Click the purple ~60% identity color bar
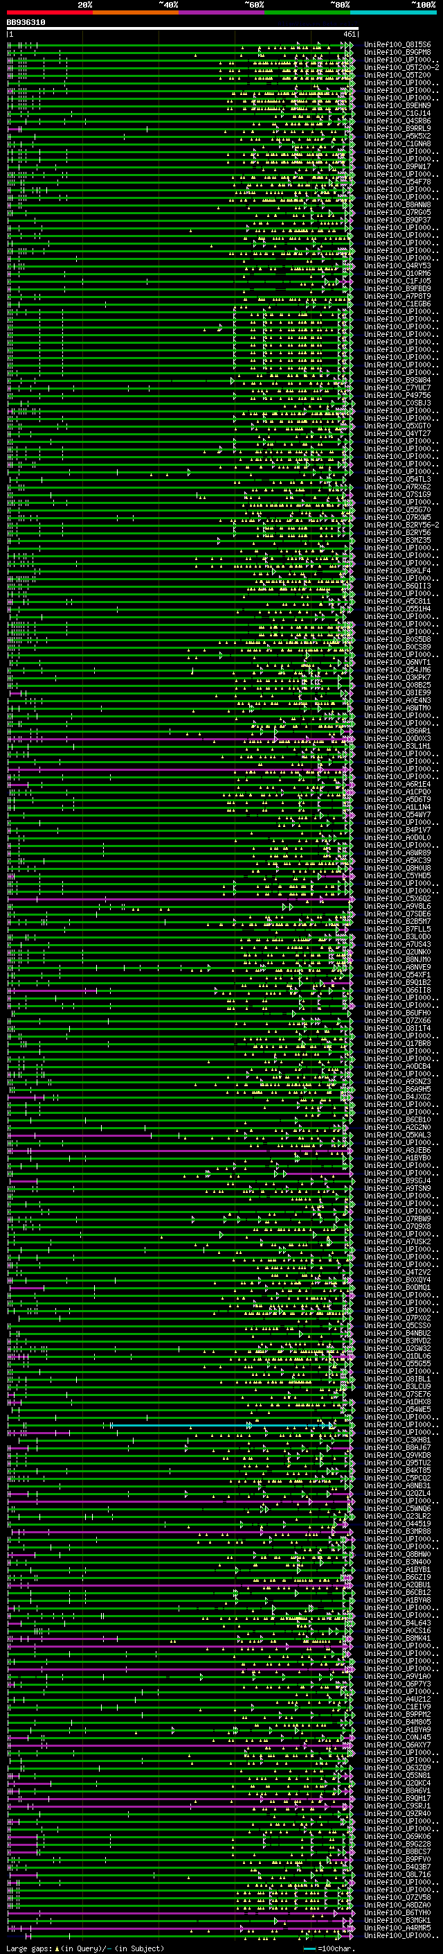 [x=222, y=12]
